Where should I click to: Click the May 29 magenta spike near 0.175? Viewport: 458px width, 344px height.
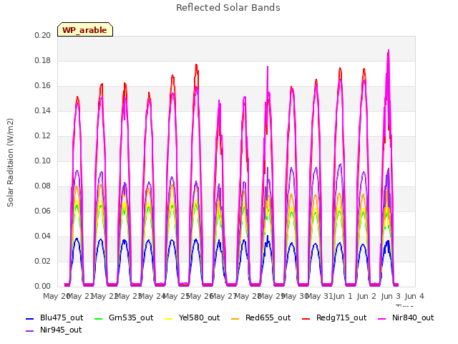[x=268, y=67]
